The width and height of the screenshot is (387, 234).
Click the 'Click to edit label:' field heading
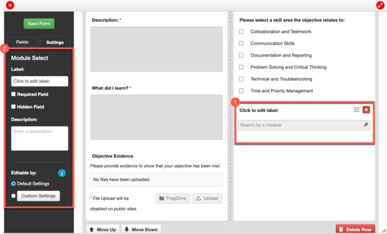[259, 110]
